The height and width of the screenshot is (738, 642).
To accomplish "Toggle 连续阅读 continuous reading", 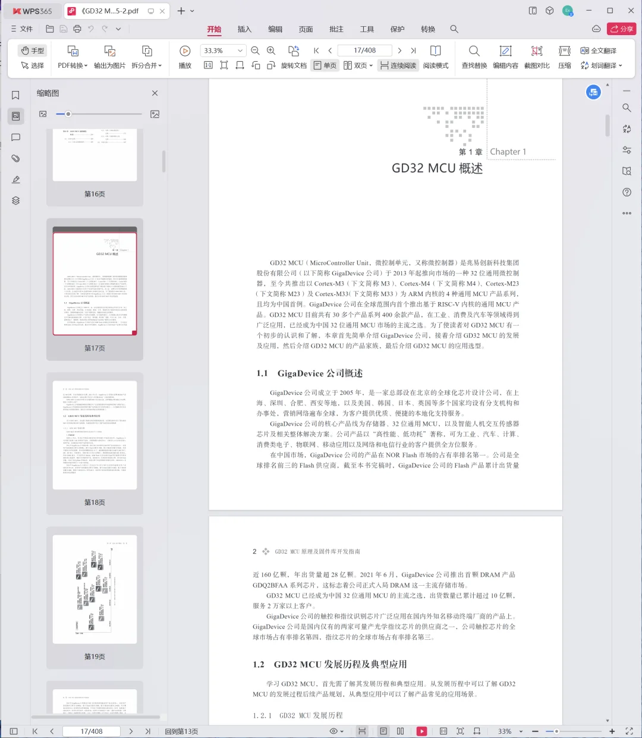I will (398, 65).
